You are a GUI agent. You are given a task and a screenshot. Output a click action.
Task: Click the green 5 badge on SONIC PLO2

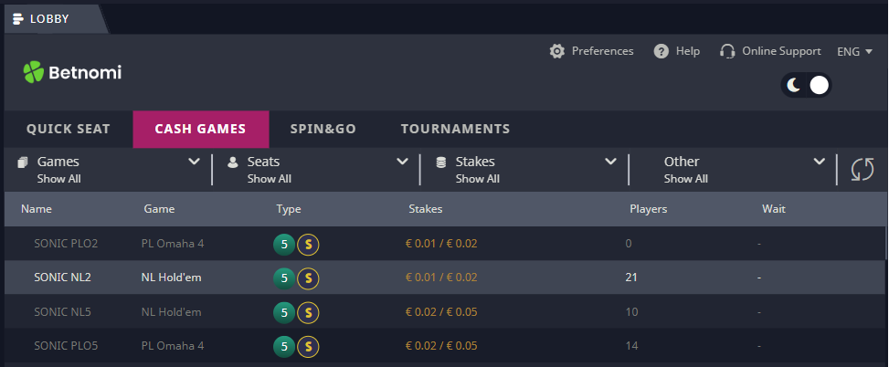pyautogui.click(x=284, y=245)
